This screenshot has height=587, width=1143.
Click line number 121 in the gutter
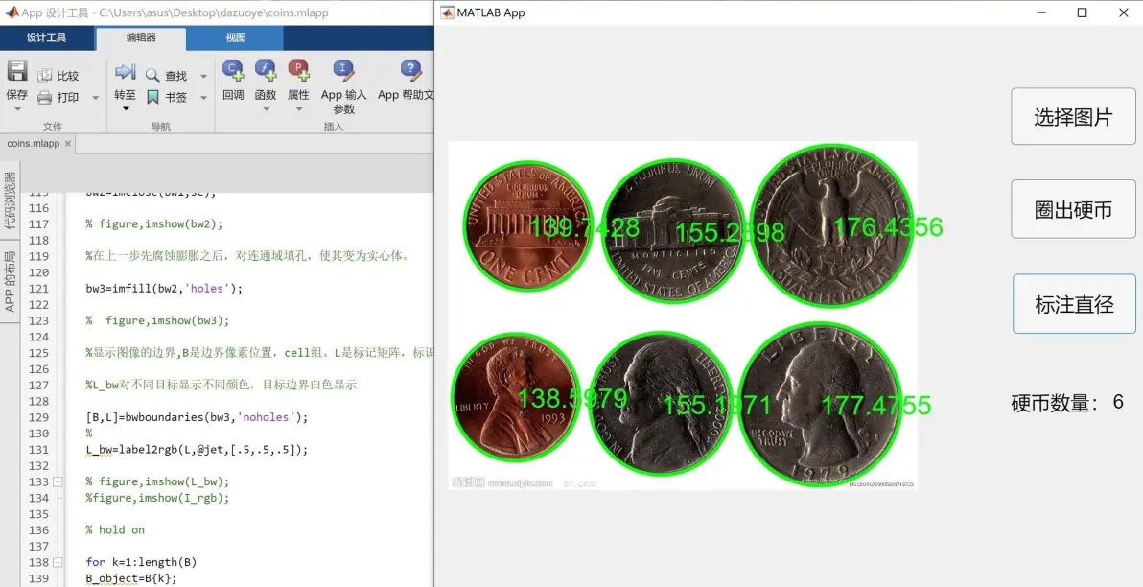38,289
